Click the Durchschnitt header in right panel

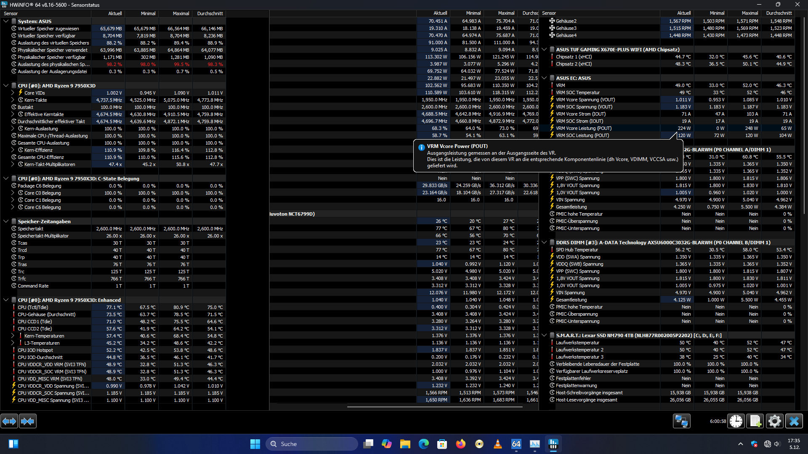(x=779, y=13)
